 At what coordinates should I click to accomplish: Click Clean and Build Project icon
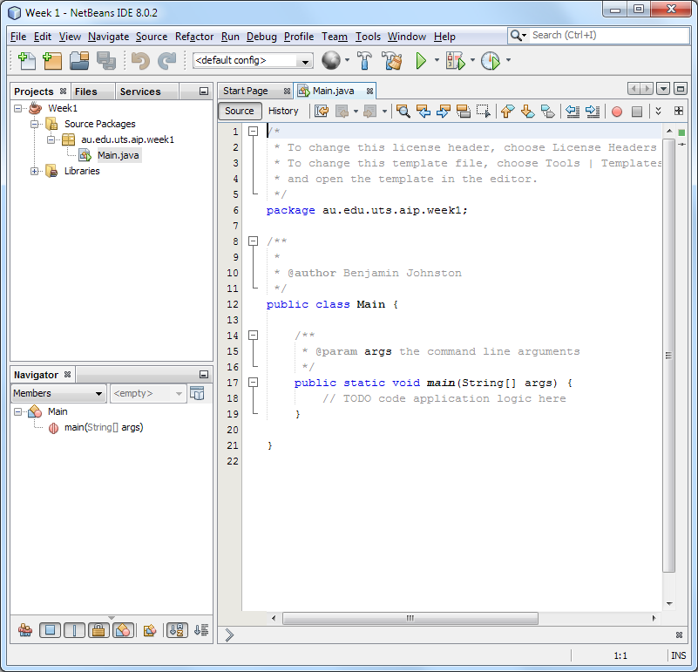coord(392,61)
